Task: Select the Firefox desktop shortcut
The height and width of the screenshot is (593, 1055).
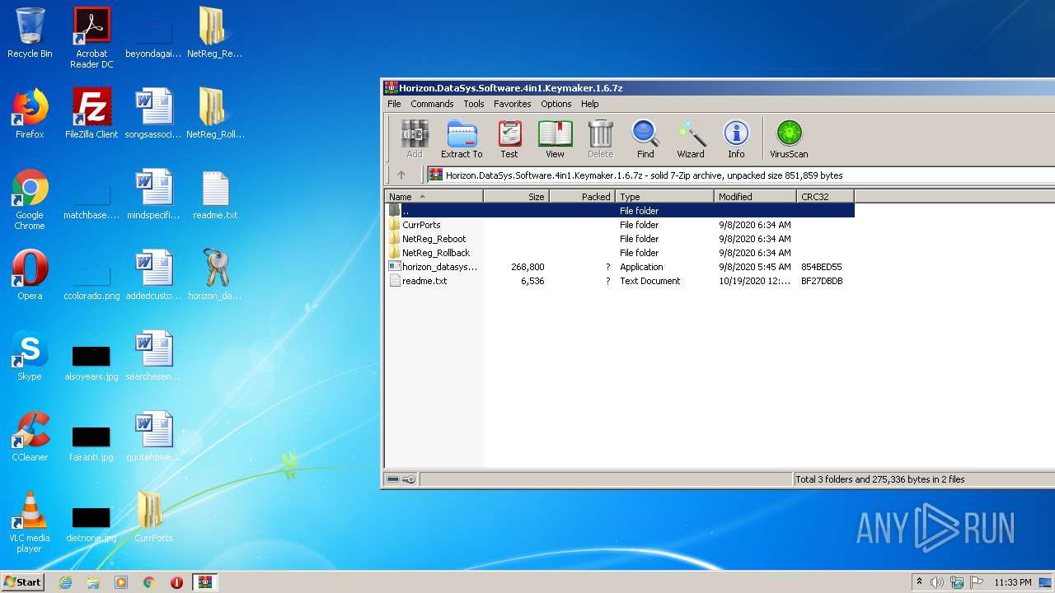Action: 30,114
